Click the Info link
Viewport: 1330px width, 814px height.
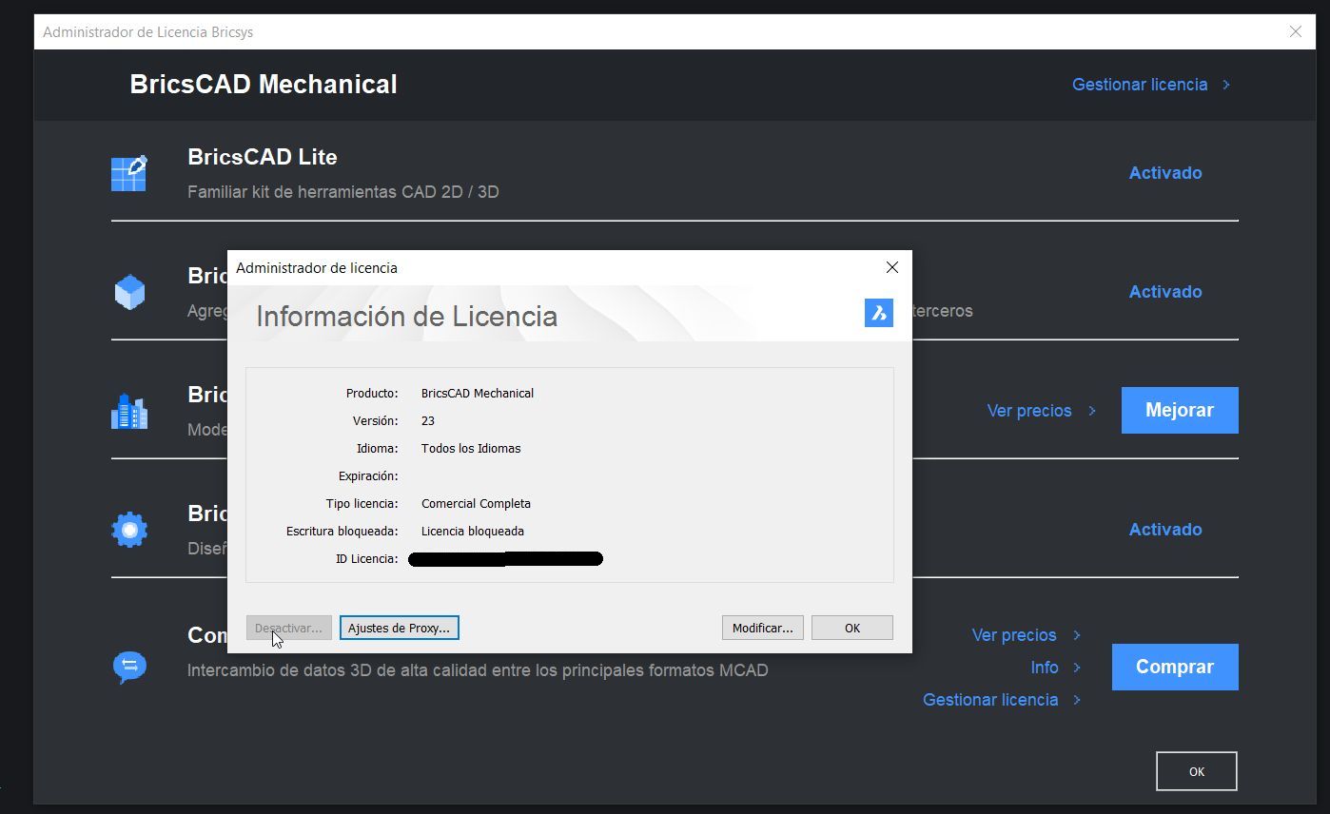coord(1044,668)
